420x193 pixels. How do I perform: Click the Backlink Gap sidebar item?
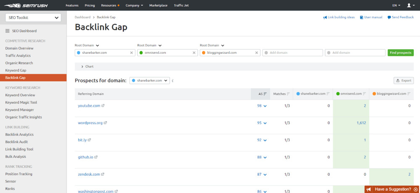(33, 78)
